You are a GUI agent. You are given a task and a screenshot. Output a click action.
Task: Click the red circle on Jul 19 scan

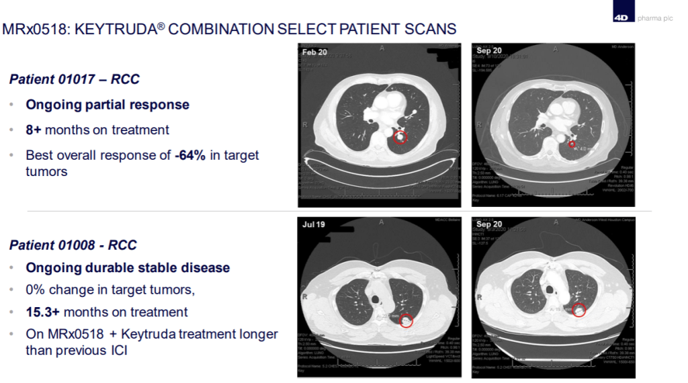tap(406, 321)
